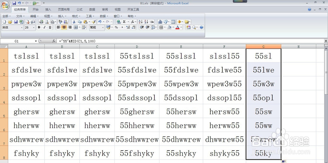The image size is (328, 163).
Task: Toggle wrap text button
Action: pyautogui.click(x=84, y=27)
